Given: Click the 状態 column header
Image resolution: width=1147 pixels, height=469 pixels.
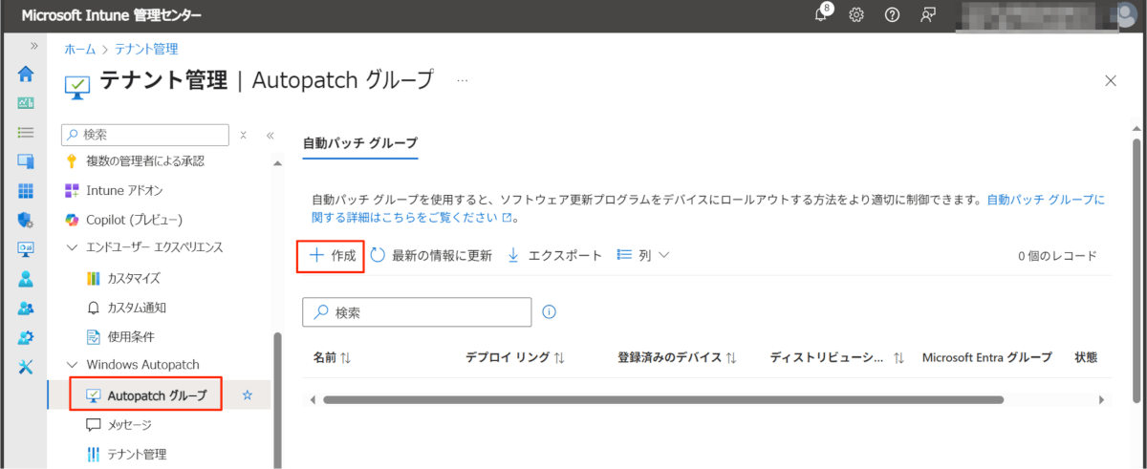Looking at the screenshot, I should tap(1086, 357).
